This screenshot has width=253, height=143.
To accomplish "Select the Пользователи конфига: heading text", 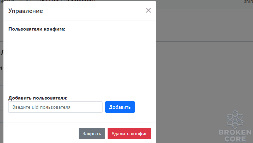I will (37, 29).
